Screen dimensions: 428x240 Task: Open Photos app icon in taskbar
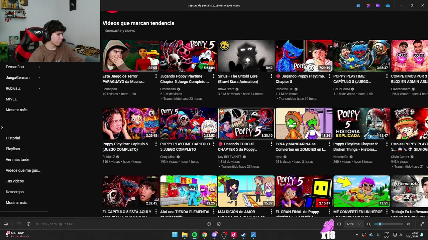pos(253,235)
